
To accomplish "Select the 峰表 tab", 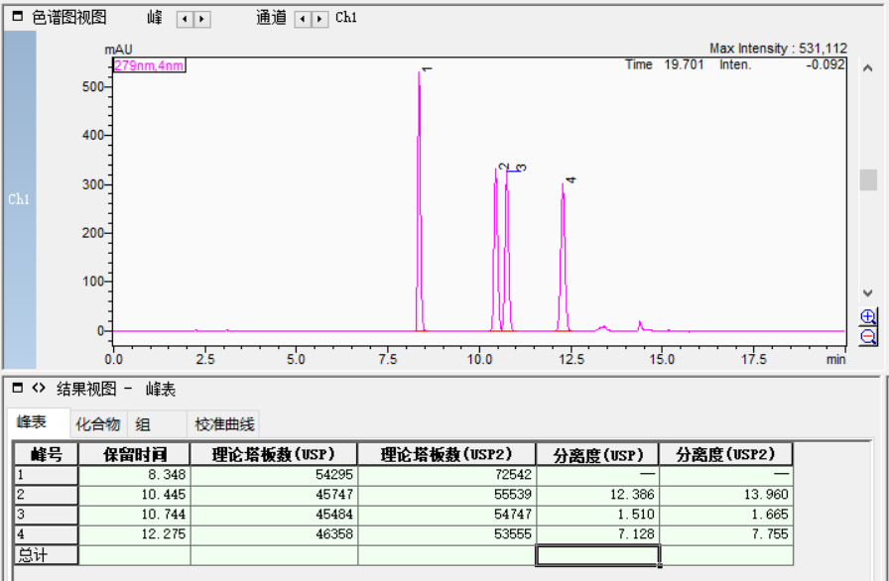I will pyautogui.click(x=33, y=422).
